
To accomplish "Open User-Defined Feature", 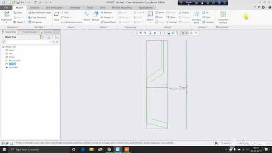I will coord(40,12).
